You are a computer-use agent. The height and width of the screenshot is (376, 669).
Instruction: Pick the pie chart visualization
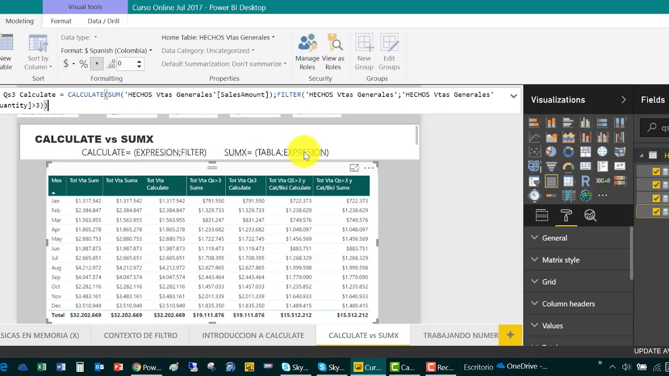click(x=551, y=152)
